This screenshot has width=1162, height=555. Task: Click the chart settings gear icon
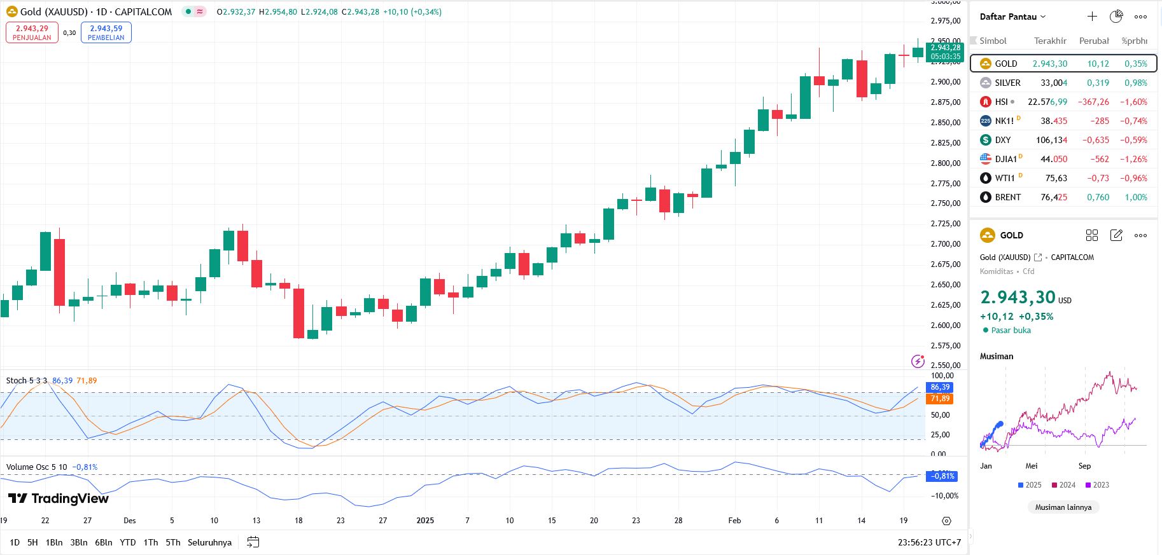(946, 521)
